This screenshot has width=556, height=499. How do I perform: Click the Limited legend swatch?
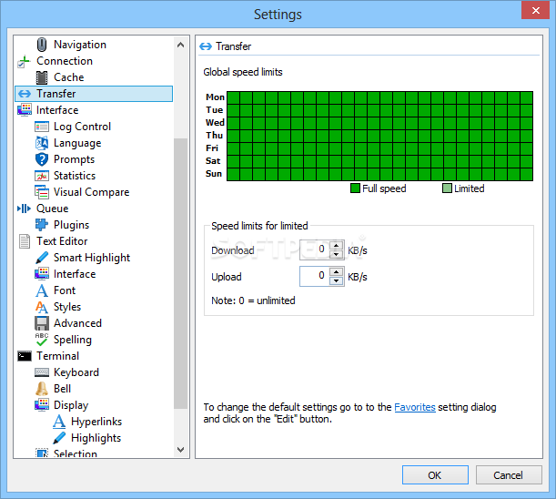coord(447,188)
